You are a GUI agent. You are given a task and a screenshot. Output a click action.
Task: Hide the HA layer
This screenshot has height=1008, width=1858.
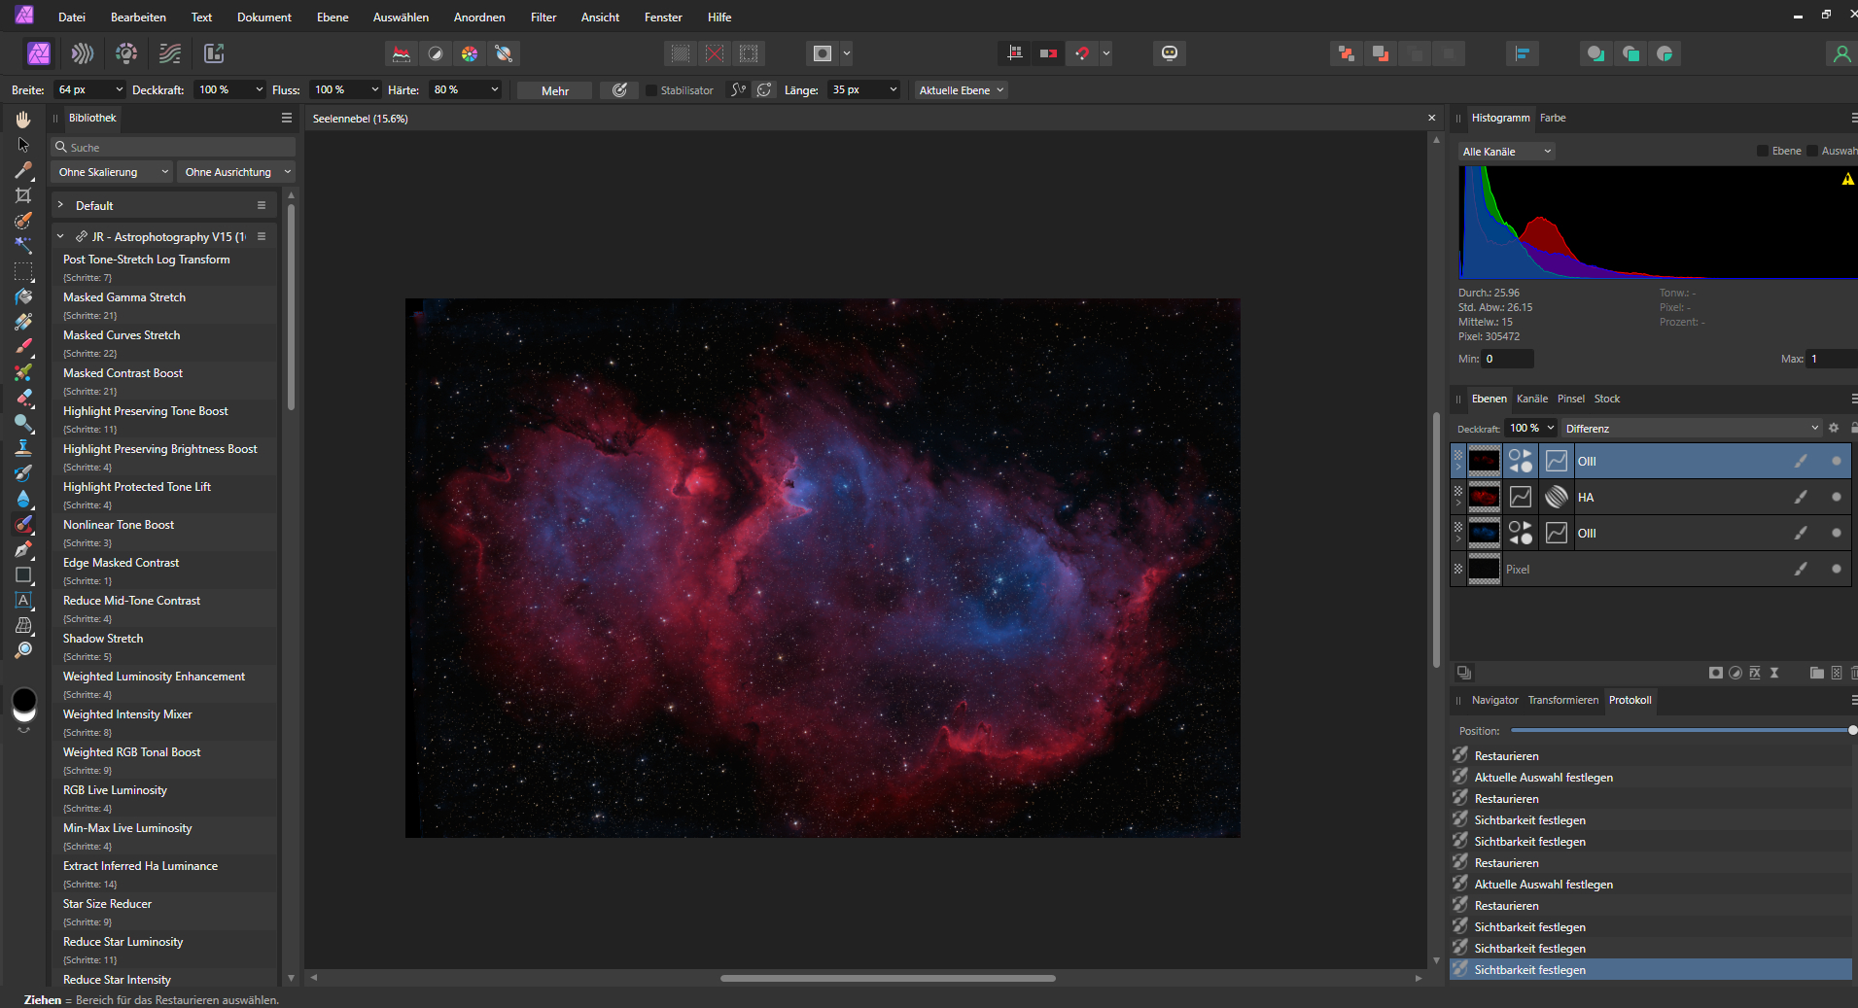pos(1836,497)
